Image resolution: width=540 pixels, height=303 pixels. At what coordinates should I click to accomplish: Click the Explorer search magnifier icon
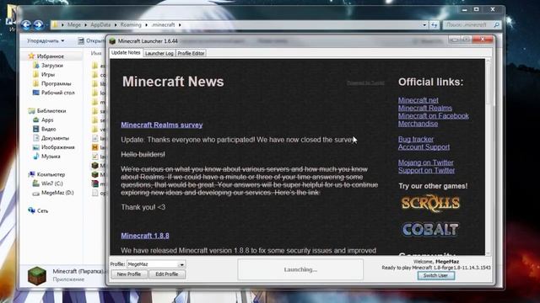coord(497,24)
